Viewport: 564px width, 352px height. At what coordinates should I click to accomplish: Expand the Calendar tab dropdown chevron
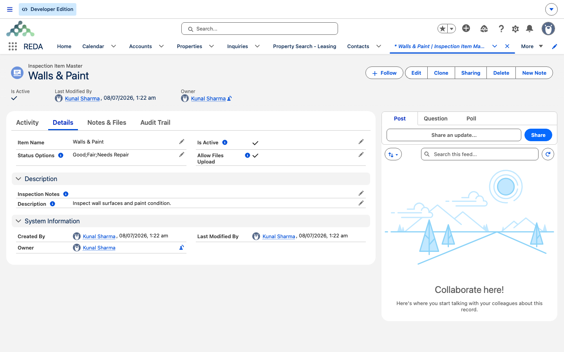click(114, 46)
